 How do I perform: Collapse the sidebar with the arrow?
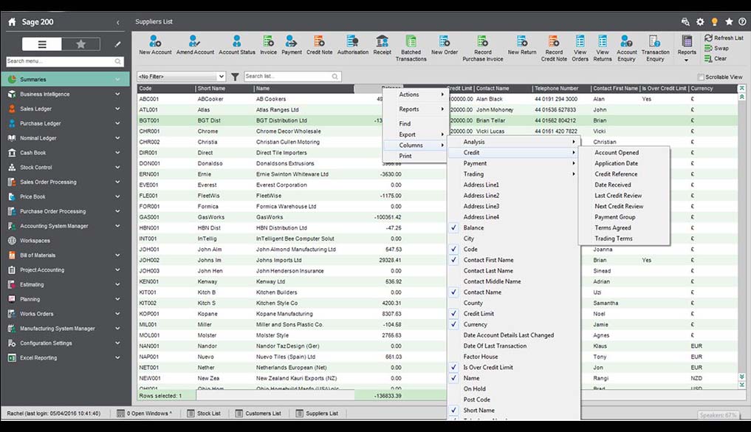(118, 22)
